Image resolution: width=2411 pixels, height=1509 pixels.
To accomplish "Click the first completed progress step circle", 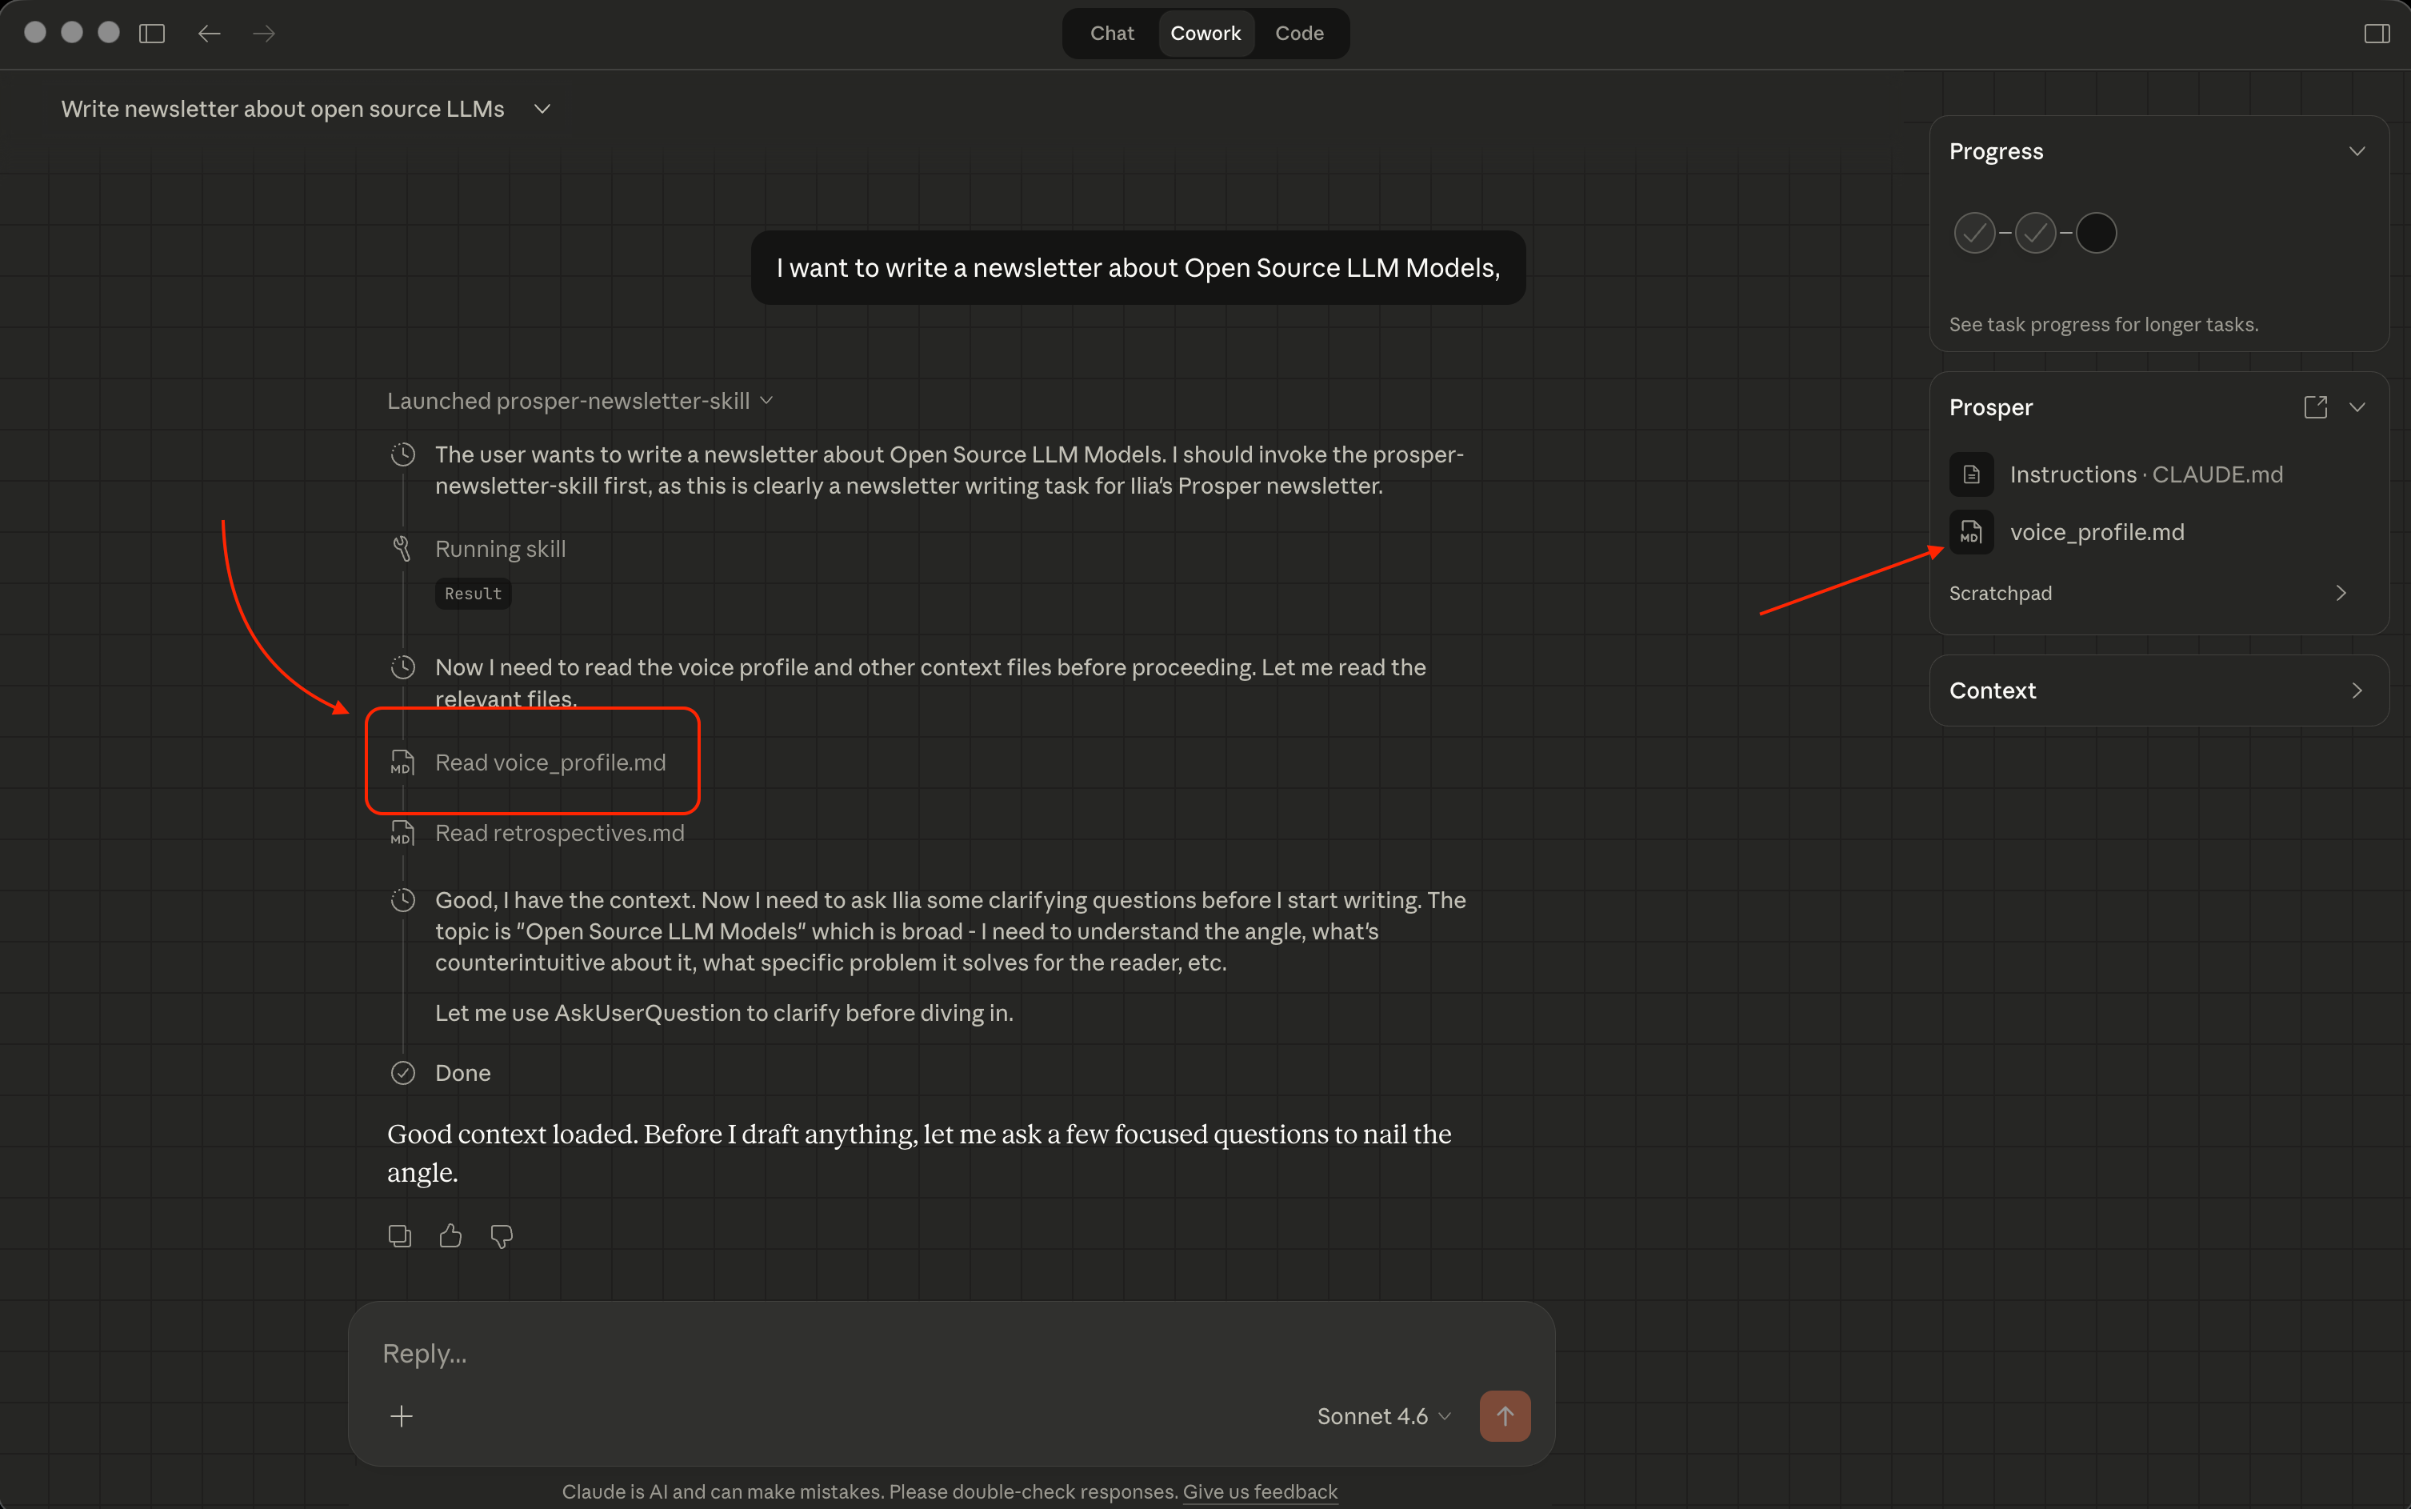I will click(1974, 233).
